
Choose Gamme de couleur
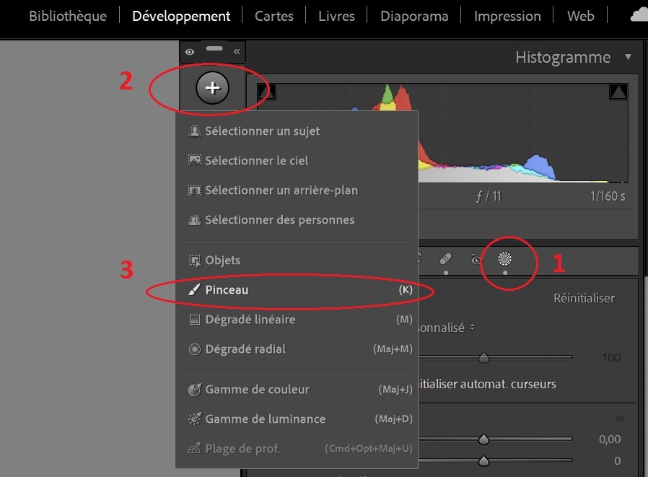[x=297, y=390]
